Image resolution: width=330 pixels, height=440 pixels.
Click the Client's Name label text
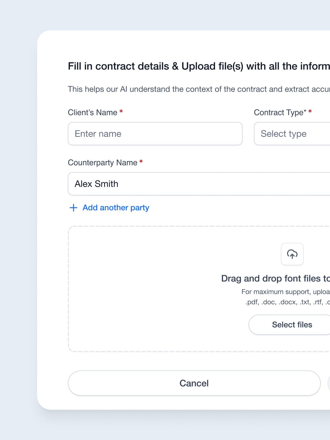92,112
